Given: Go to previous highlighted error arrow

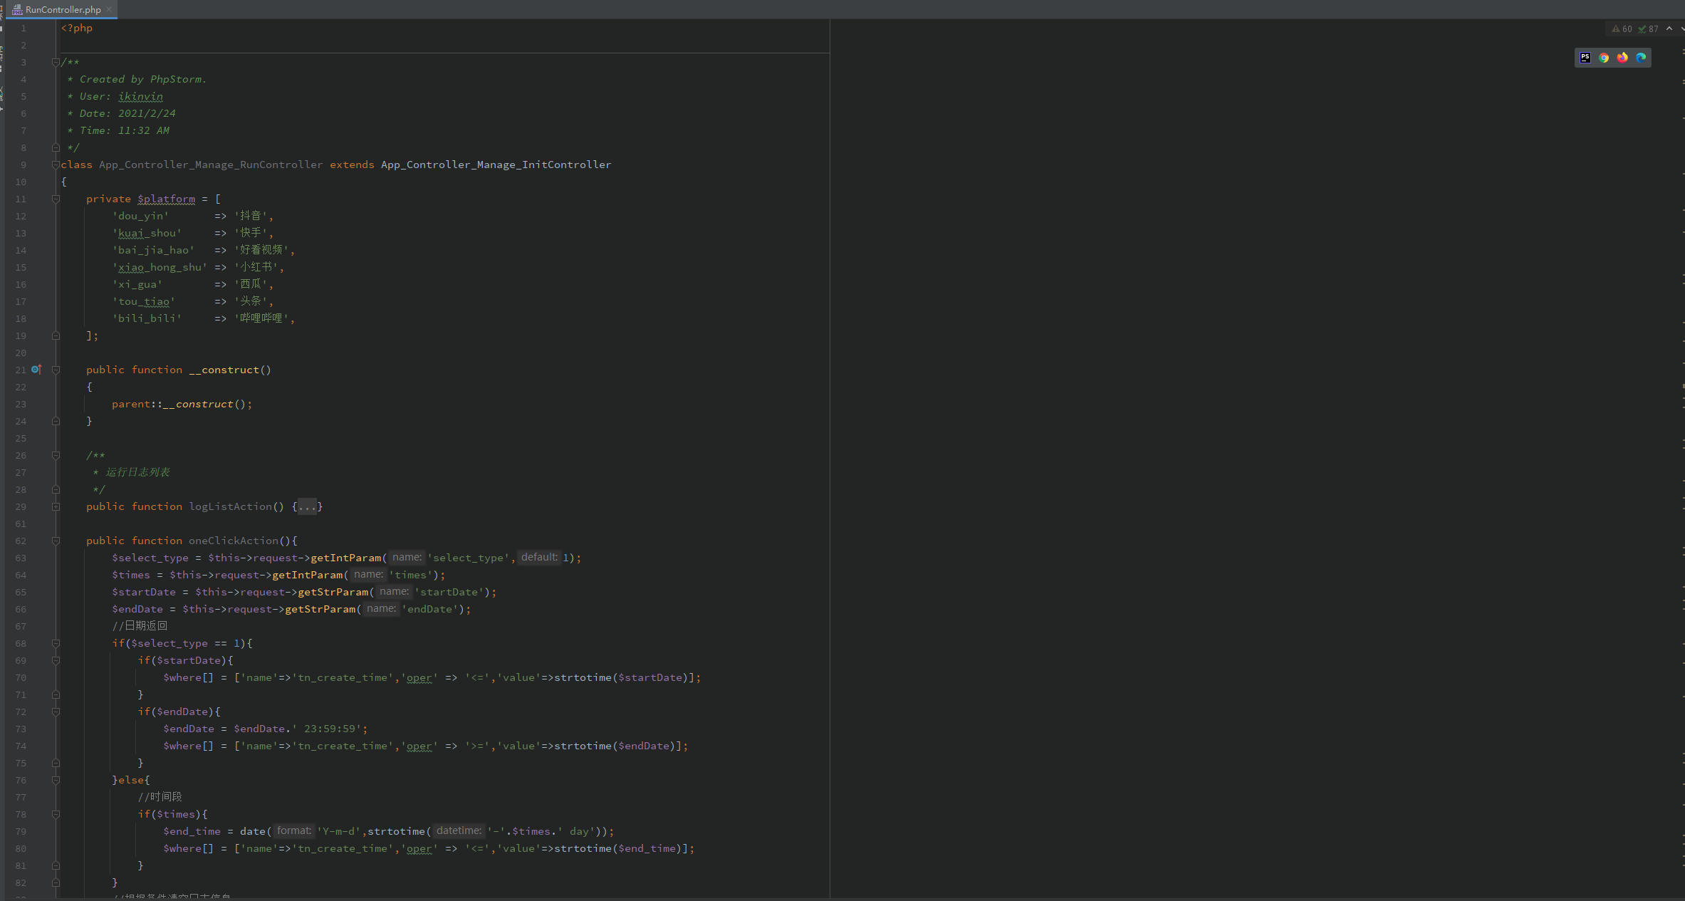Looking at the screenshot, I should point(1669,29).
